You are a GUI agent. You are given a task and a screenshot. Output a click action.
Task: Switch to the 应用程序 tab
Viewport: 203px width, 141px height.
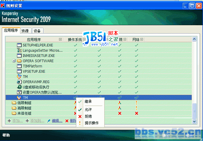pyautogui.click(x=11, y=30)
